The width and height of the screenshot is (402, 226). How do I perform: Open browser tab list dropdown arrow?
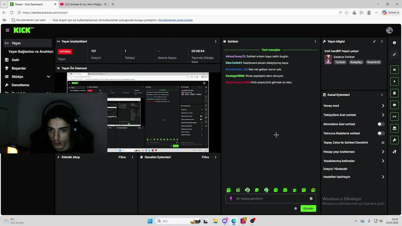click(x=4, y=4)
